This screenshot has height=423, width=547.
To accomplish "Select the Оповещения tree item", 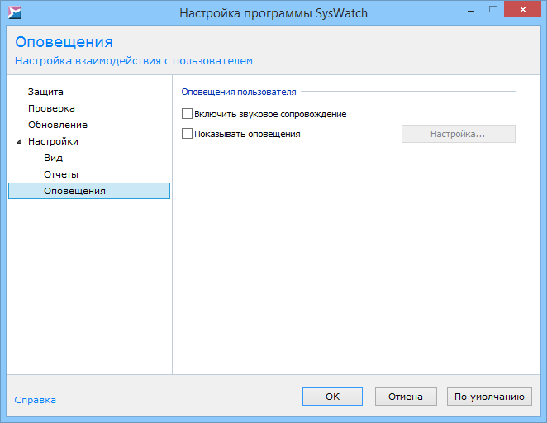I will (x=89, y=191).
